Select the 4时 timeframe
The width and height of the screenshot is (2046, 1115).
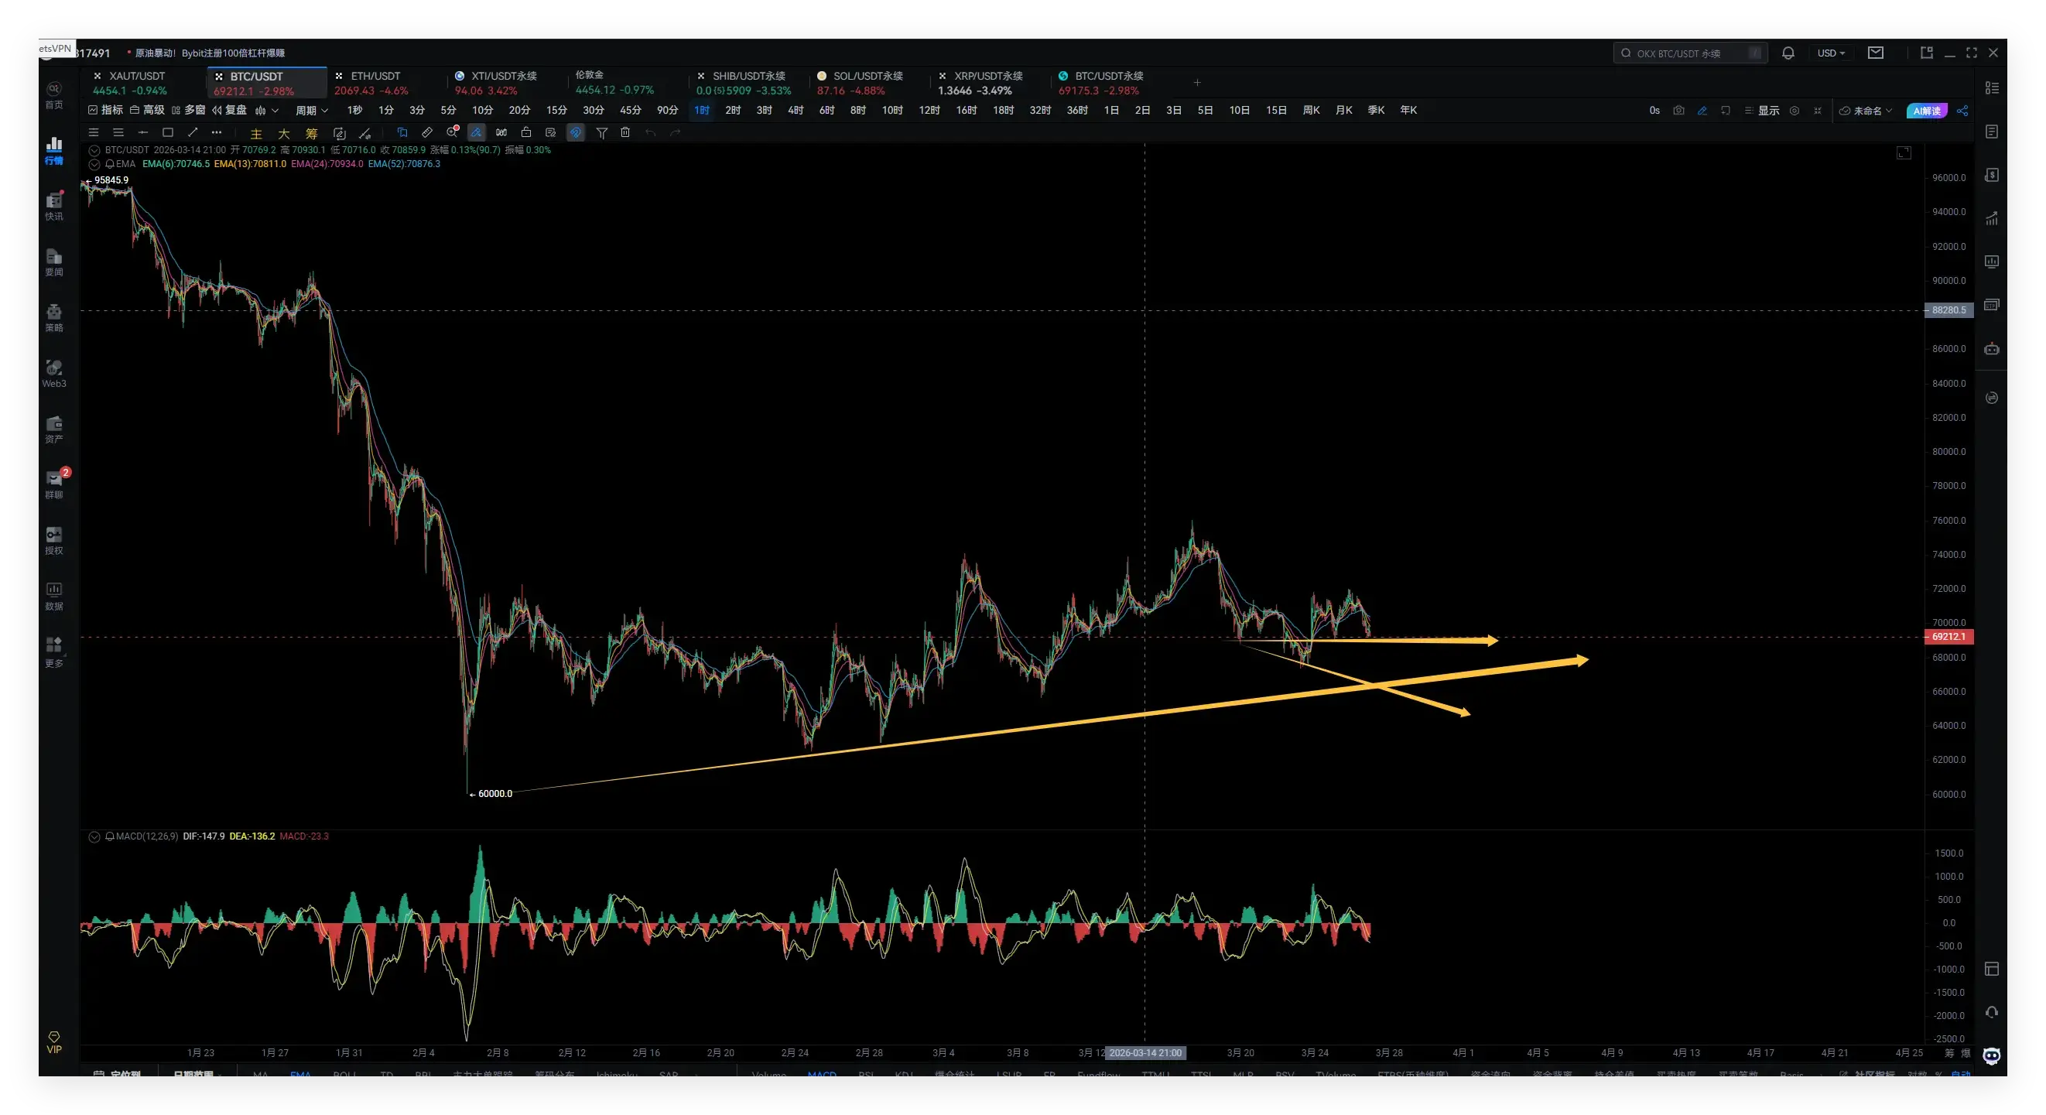[x=795, y=111]
